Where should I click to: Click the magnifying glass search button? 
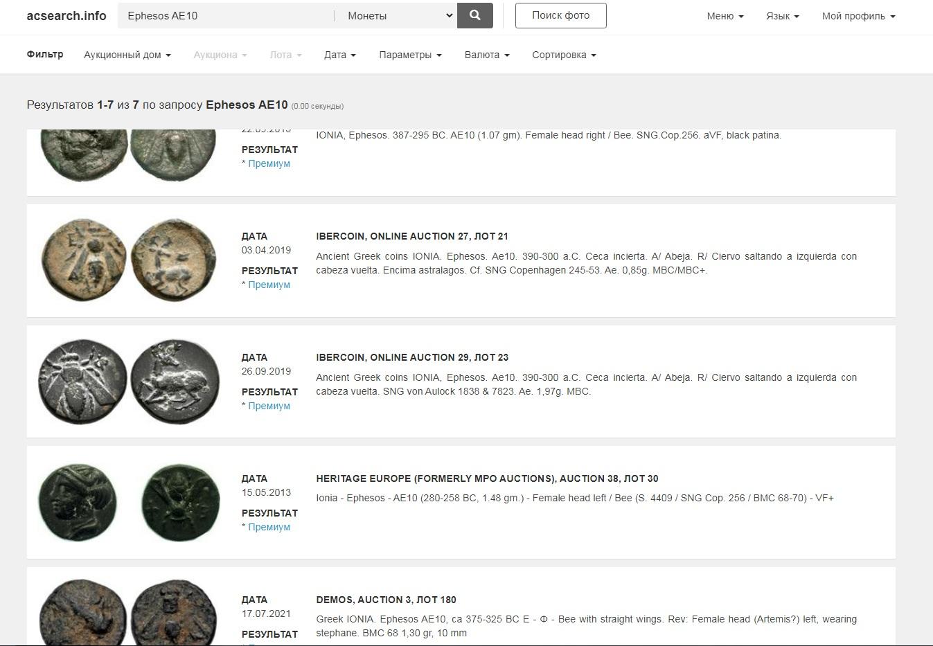point(475,15)
